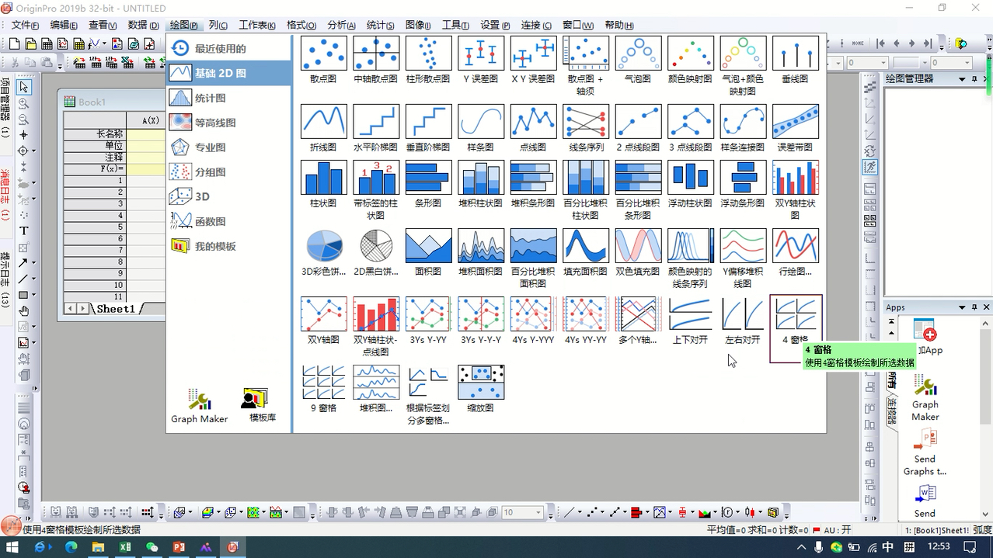993x558 pixels.
Task: Open the 工作表 Worksheet menu
Action: pyautogui.click(x=256, y=26)
